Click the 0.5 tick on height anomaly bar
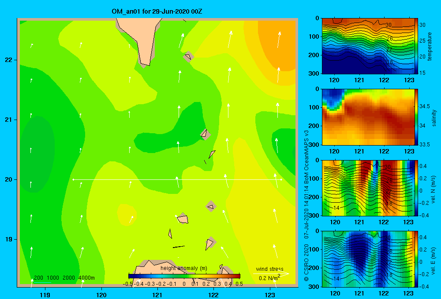This screenshot has width=441, height=299. (239, 284)
